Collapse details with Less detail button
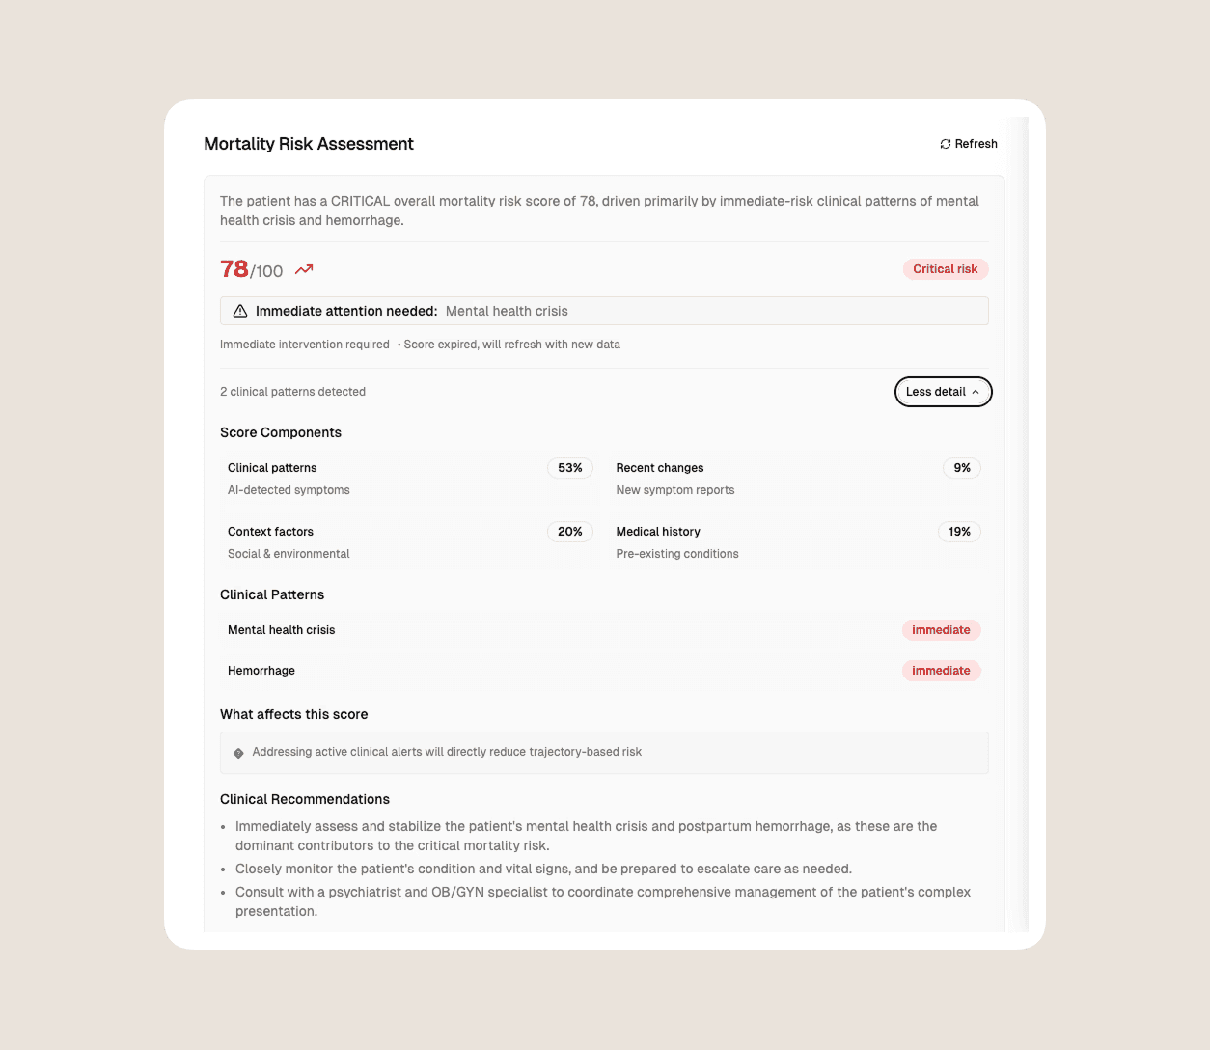 944,392
